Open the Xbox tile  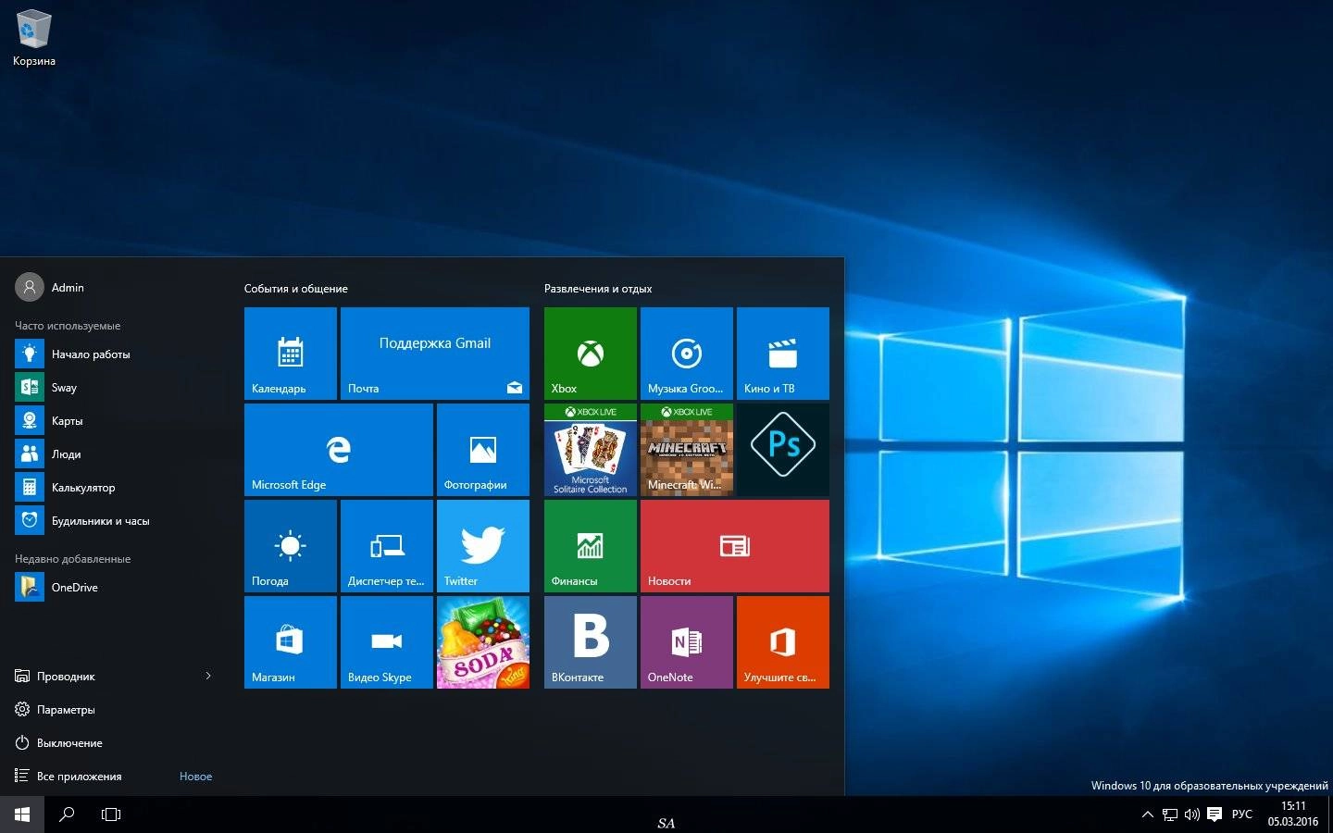(591, 354)
